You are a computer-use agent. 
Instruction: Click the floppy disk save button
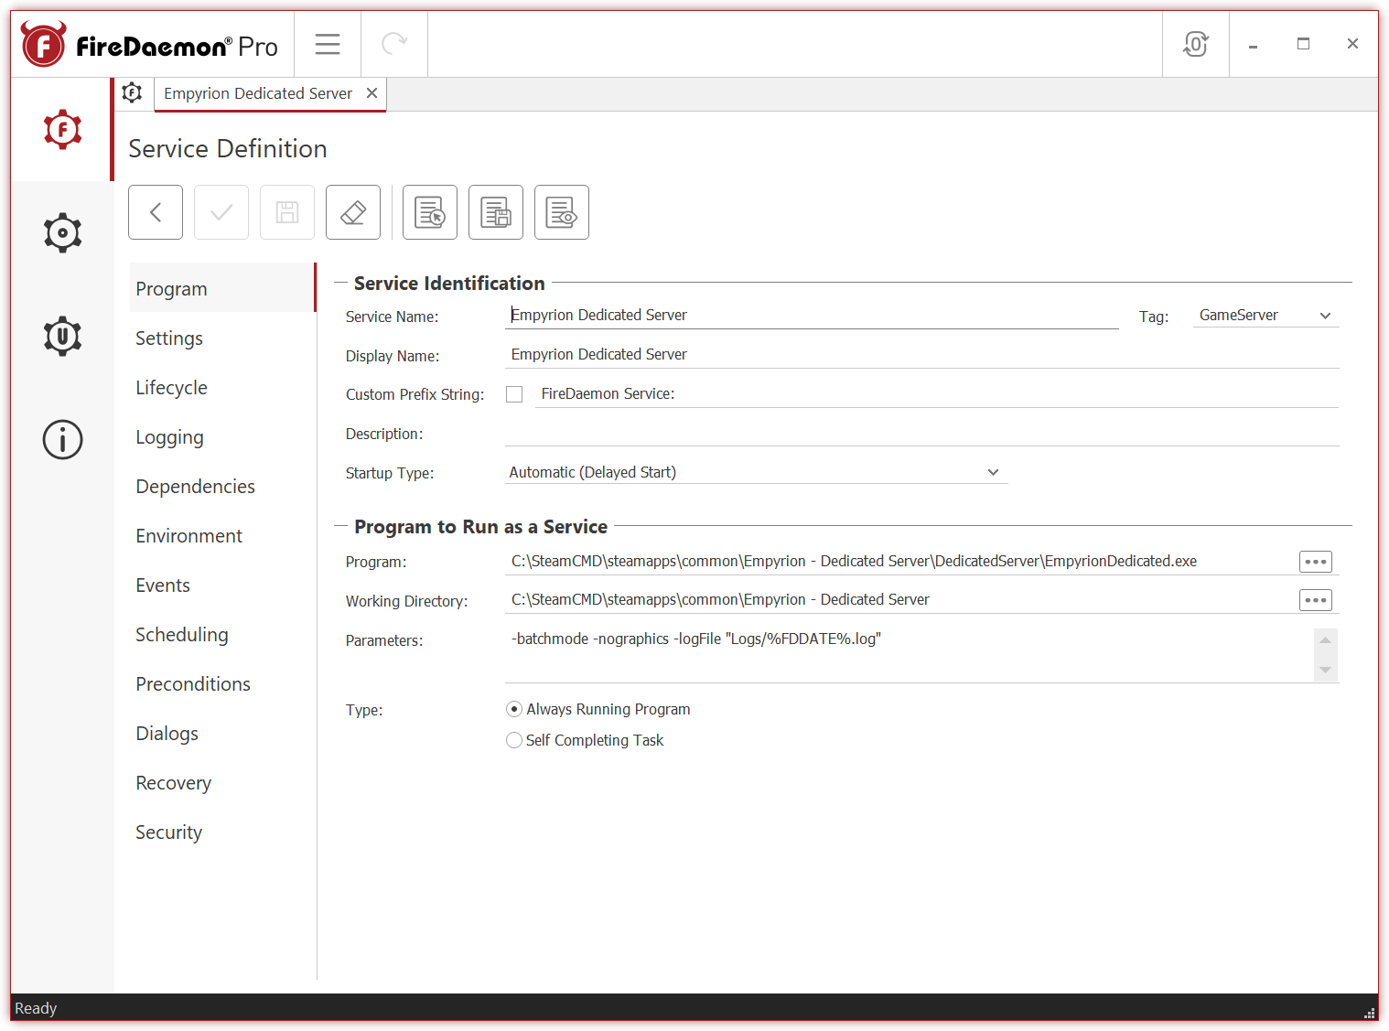[x=287, y=212]
